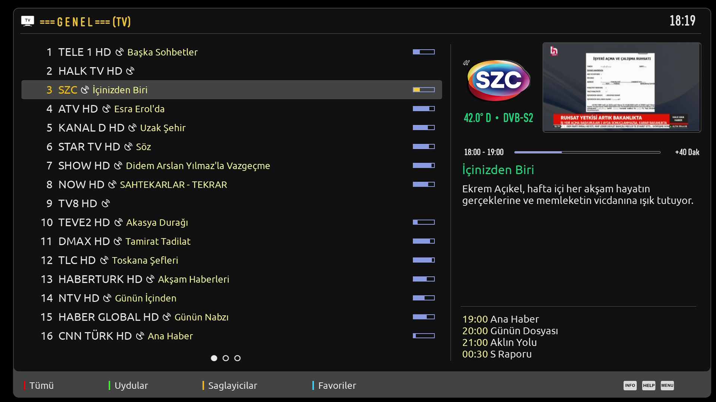Open the MENU key icon
716x402 pixels.
pos(667,386)
